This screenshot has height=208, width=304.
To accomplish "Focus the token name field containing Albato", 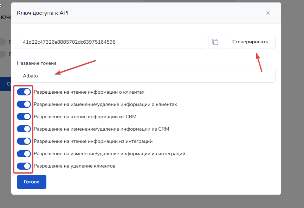I will (x=146, y=76).
